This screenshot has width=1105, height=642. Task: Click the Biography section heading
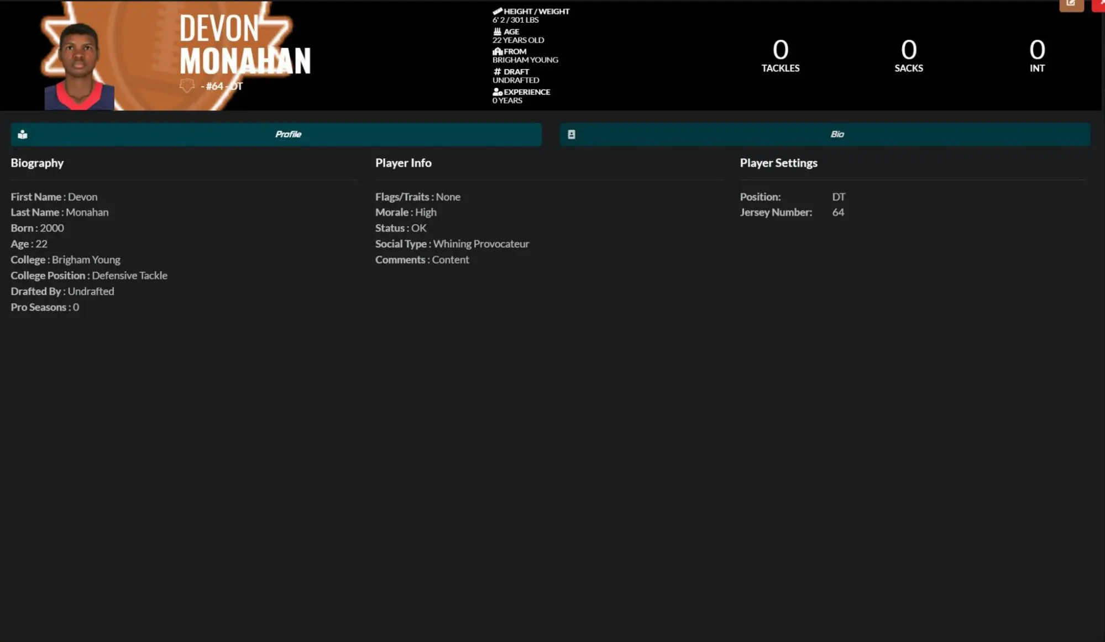37,163
